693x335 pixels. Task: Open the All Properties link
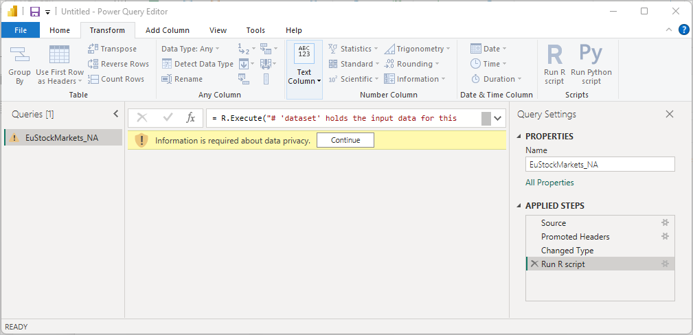coord(549,182)
